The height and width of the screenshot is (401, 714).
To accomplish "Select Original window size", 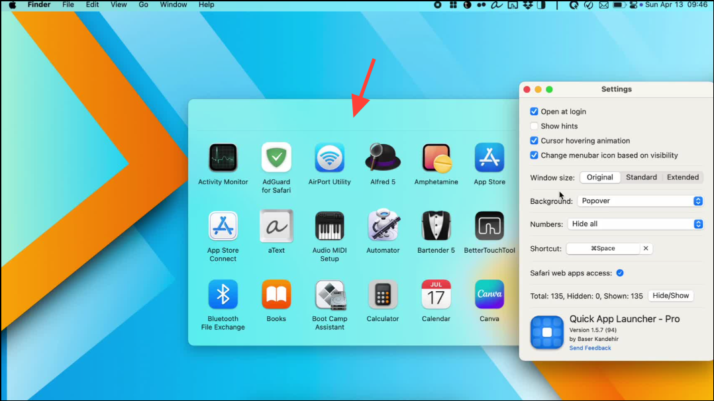I will [x=599, y=177].
